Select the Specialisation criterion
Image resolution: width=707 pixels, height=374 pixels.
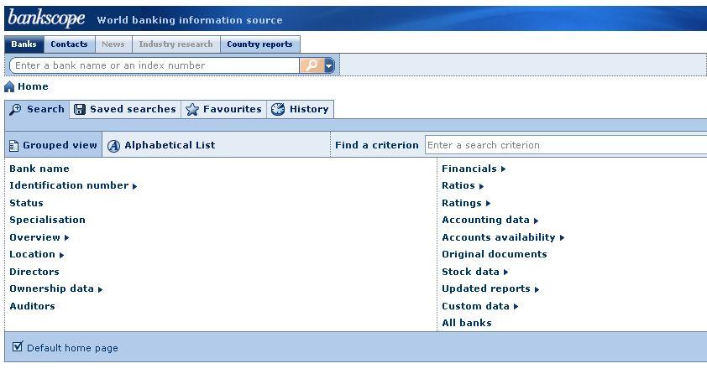[47, 220]
